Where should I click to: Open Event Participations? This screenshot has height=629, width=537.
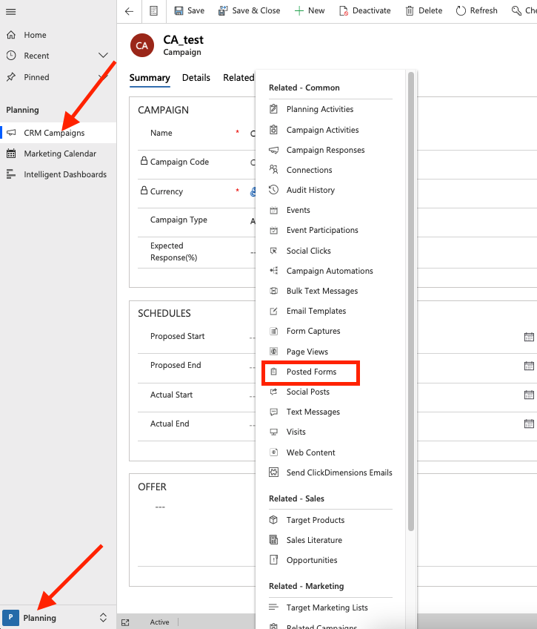click(322, 230)
